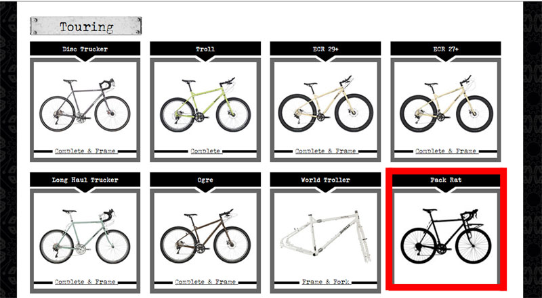This screenshot has height=298, width=542.
Task: View the Long Haul Trucker bike picture
Action: click(85, 237)
